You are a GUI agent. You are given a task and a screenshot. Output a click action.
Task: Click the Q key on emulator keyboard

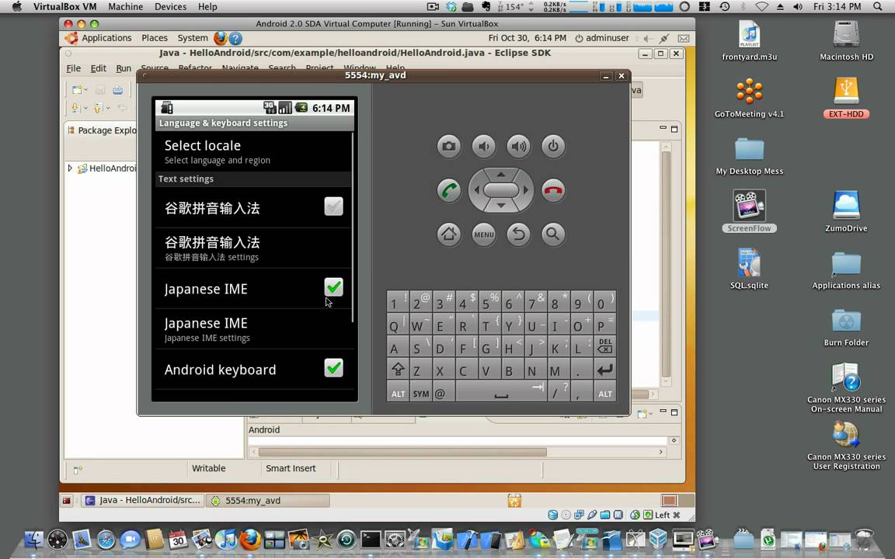tap(398, 325)
